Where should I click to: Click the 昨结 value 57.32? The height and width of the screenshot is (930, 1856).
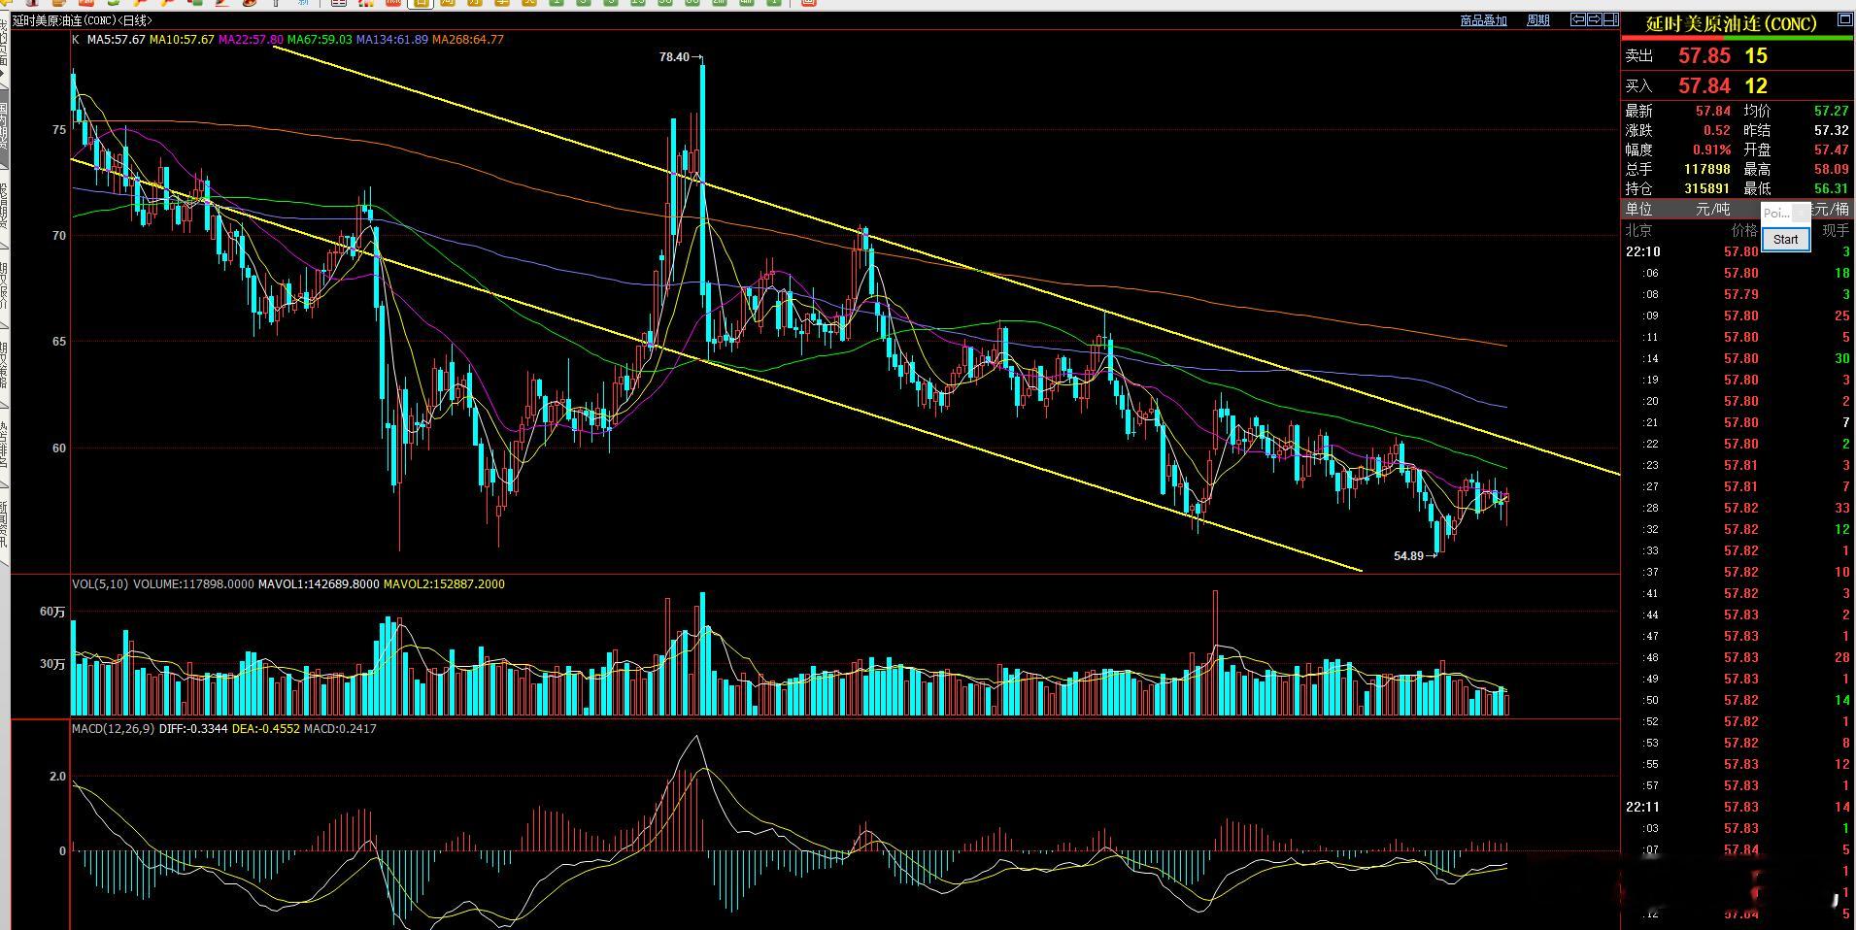pyautogui.click(x=1832, y=131)
